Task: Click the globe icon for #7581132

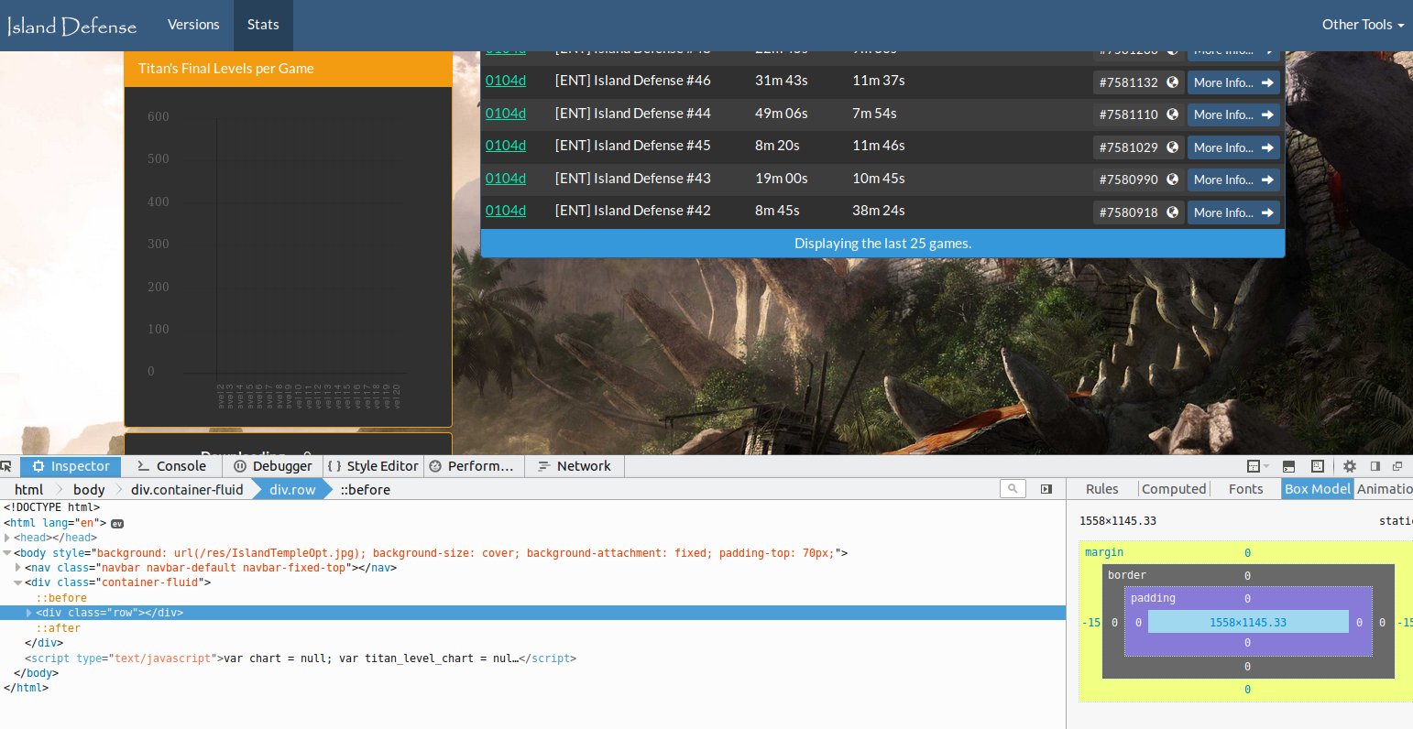Action: click(x=1172, y=82)
